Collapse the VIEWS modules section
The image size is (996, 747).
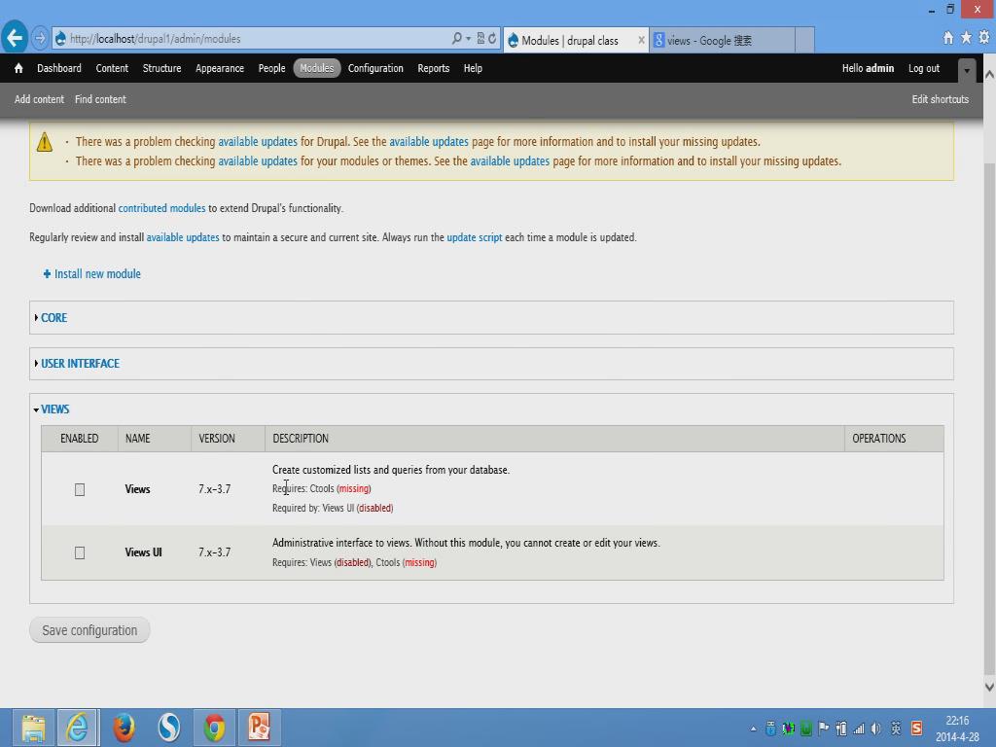point(54,409)
